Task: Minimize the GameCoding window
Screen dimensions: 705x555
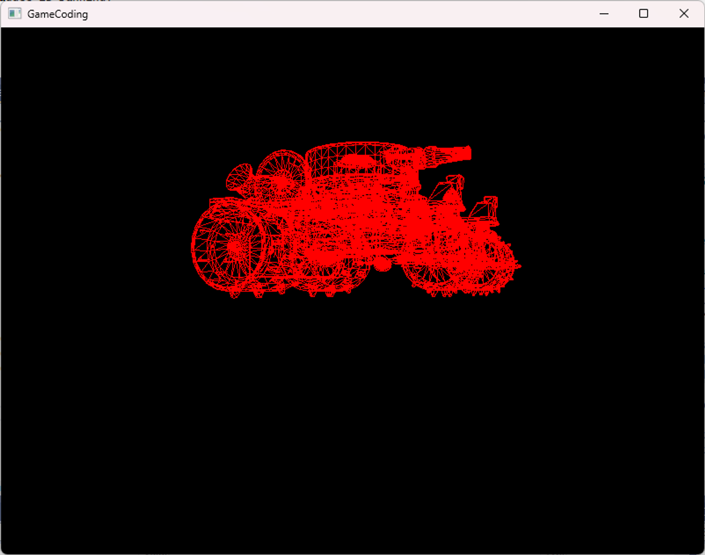Action: [x=604, y=14]
